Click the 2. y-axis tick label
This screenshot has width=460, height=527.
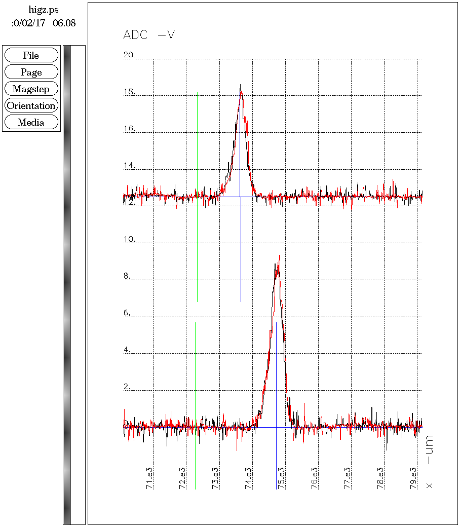coord(127,387)
